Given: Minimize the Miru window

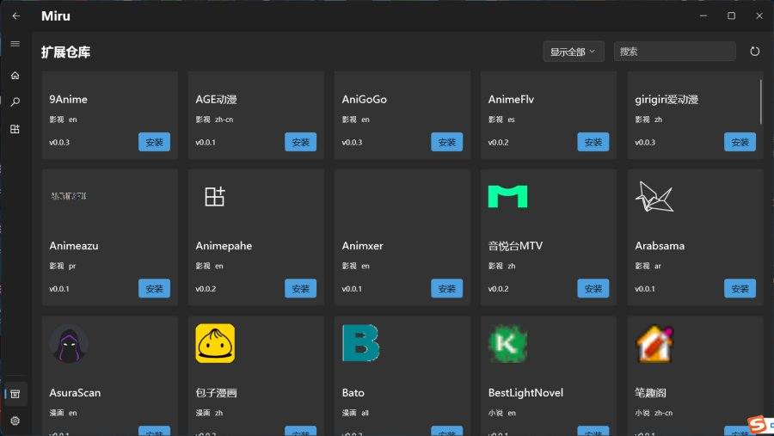Looking at the screenshot, I should [703, 15].
